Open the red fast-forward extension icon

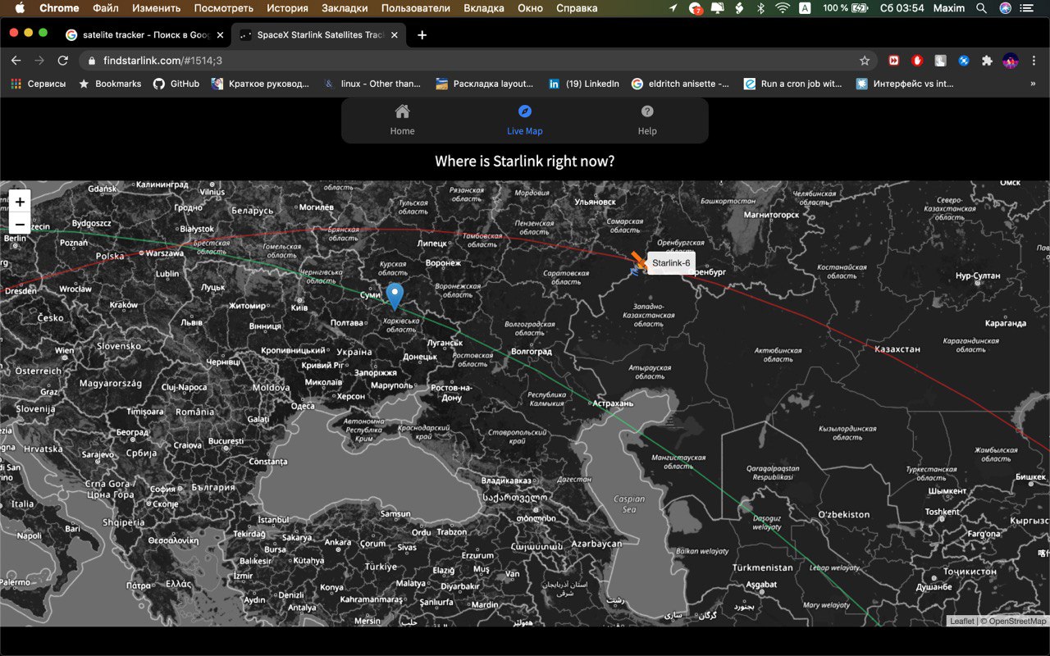[894, 61]
